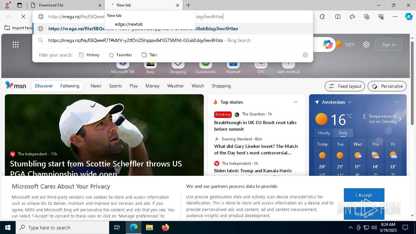This screenshot has height=234, width=416.
Task: Open the Sports menu item
Action: (x=115, y=86)
